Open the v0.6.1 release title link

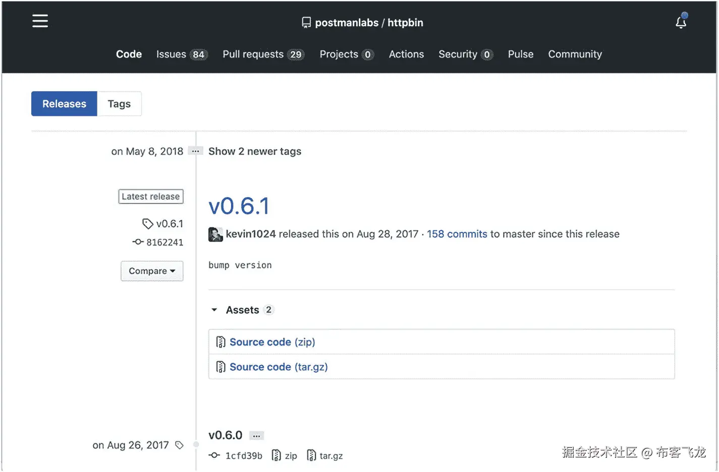[x=239, y=206]
